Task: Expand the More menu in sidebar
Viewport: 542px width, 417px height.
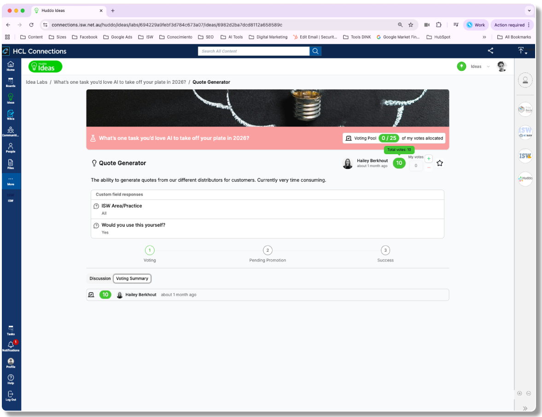Action: (11, 181)
